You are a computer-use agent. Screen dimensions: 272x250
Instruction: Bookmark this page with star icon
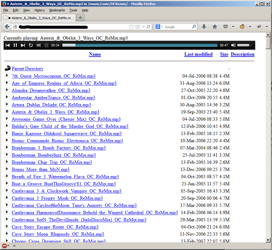(x=131, y=27)
